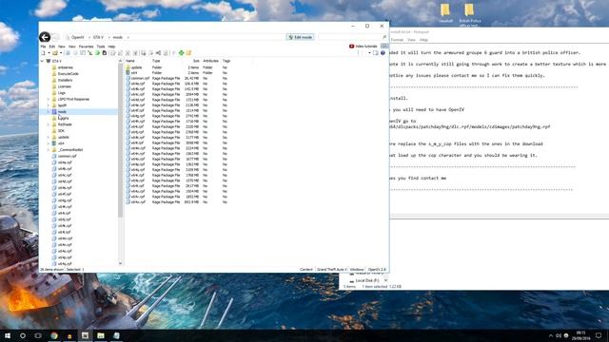Open the Edit menu in OpenIV

52,47
